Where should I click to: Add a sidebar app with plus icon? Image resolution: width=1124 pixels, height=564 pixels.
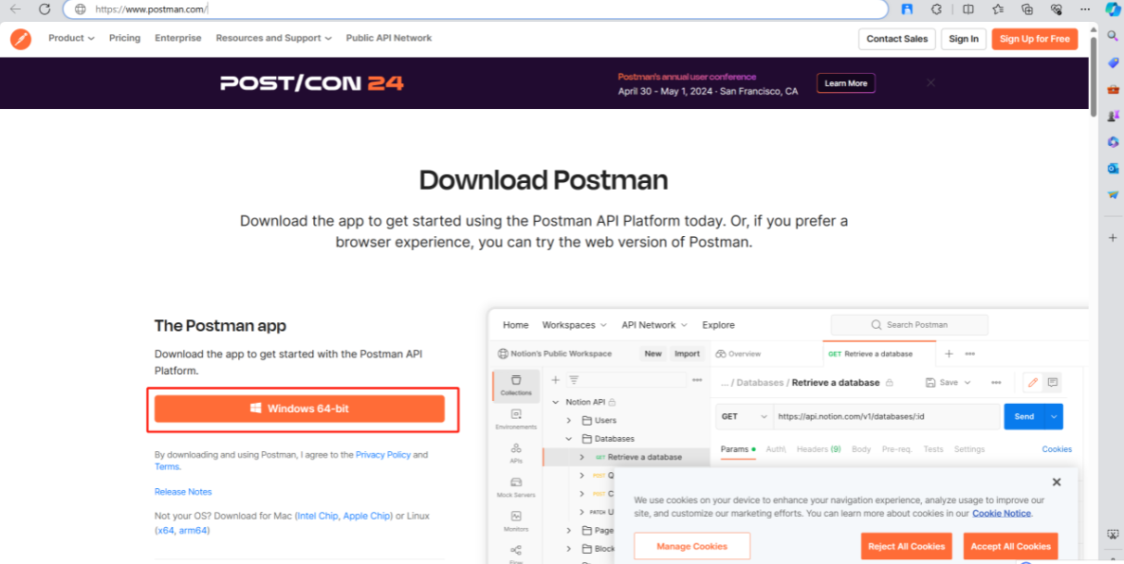click(x=1113, y=237)
